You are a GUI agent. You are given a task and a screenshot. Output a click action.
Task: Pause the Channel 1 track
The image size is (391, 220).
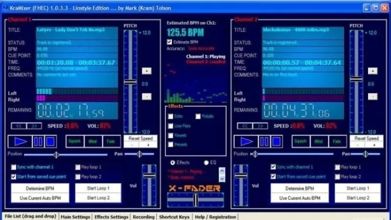pyautogui.click(x=38, y=141)
